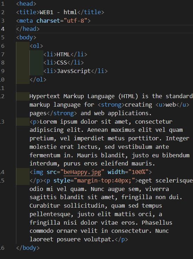Click the underlined word web inside <u> tags
Viewport: 193px width, 259px height.
(171, 105)
